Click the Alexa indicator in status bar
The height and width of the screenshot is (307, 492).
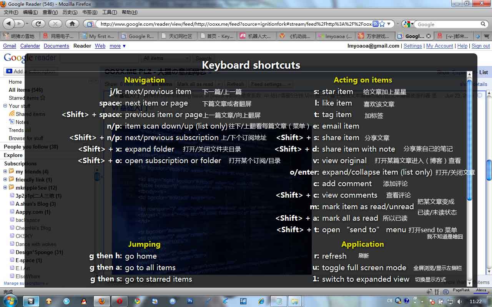[x=481, y=290]
